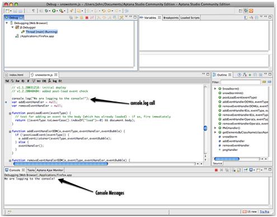This screenshot has width=277, height=217.
Task: Click the Outline horizontal scrollbar thumb
Action: tap(227, 159)
